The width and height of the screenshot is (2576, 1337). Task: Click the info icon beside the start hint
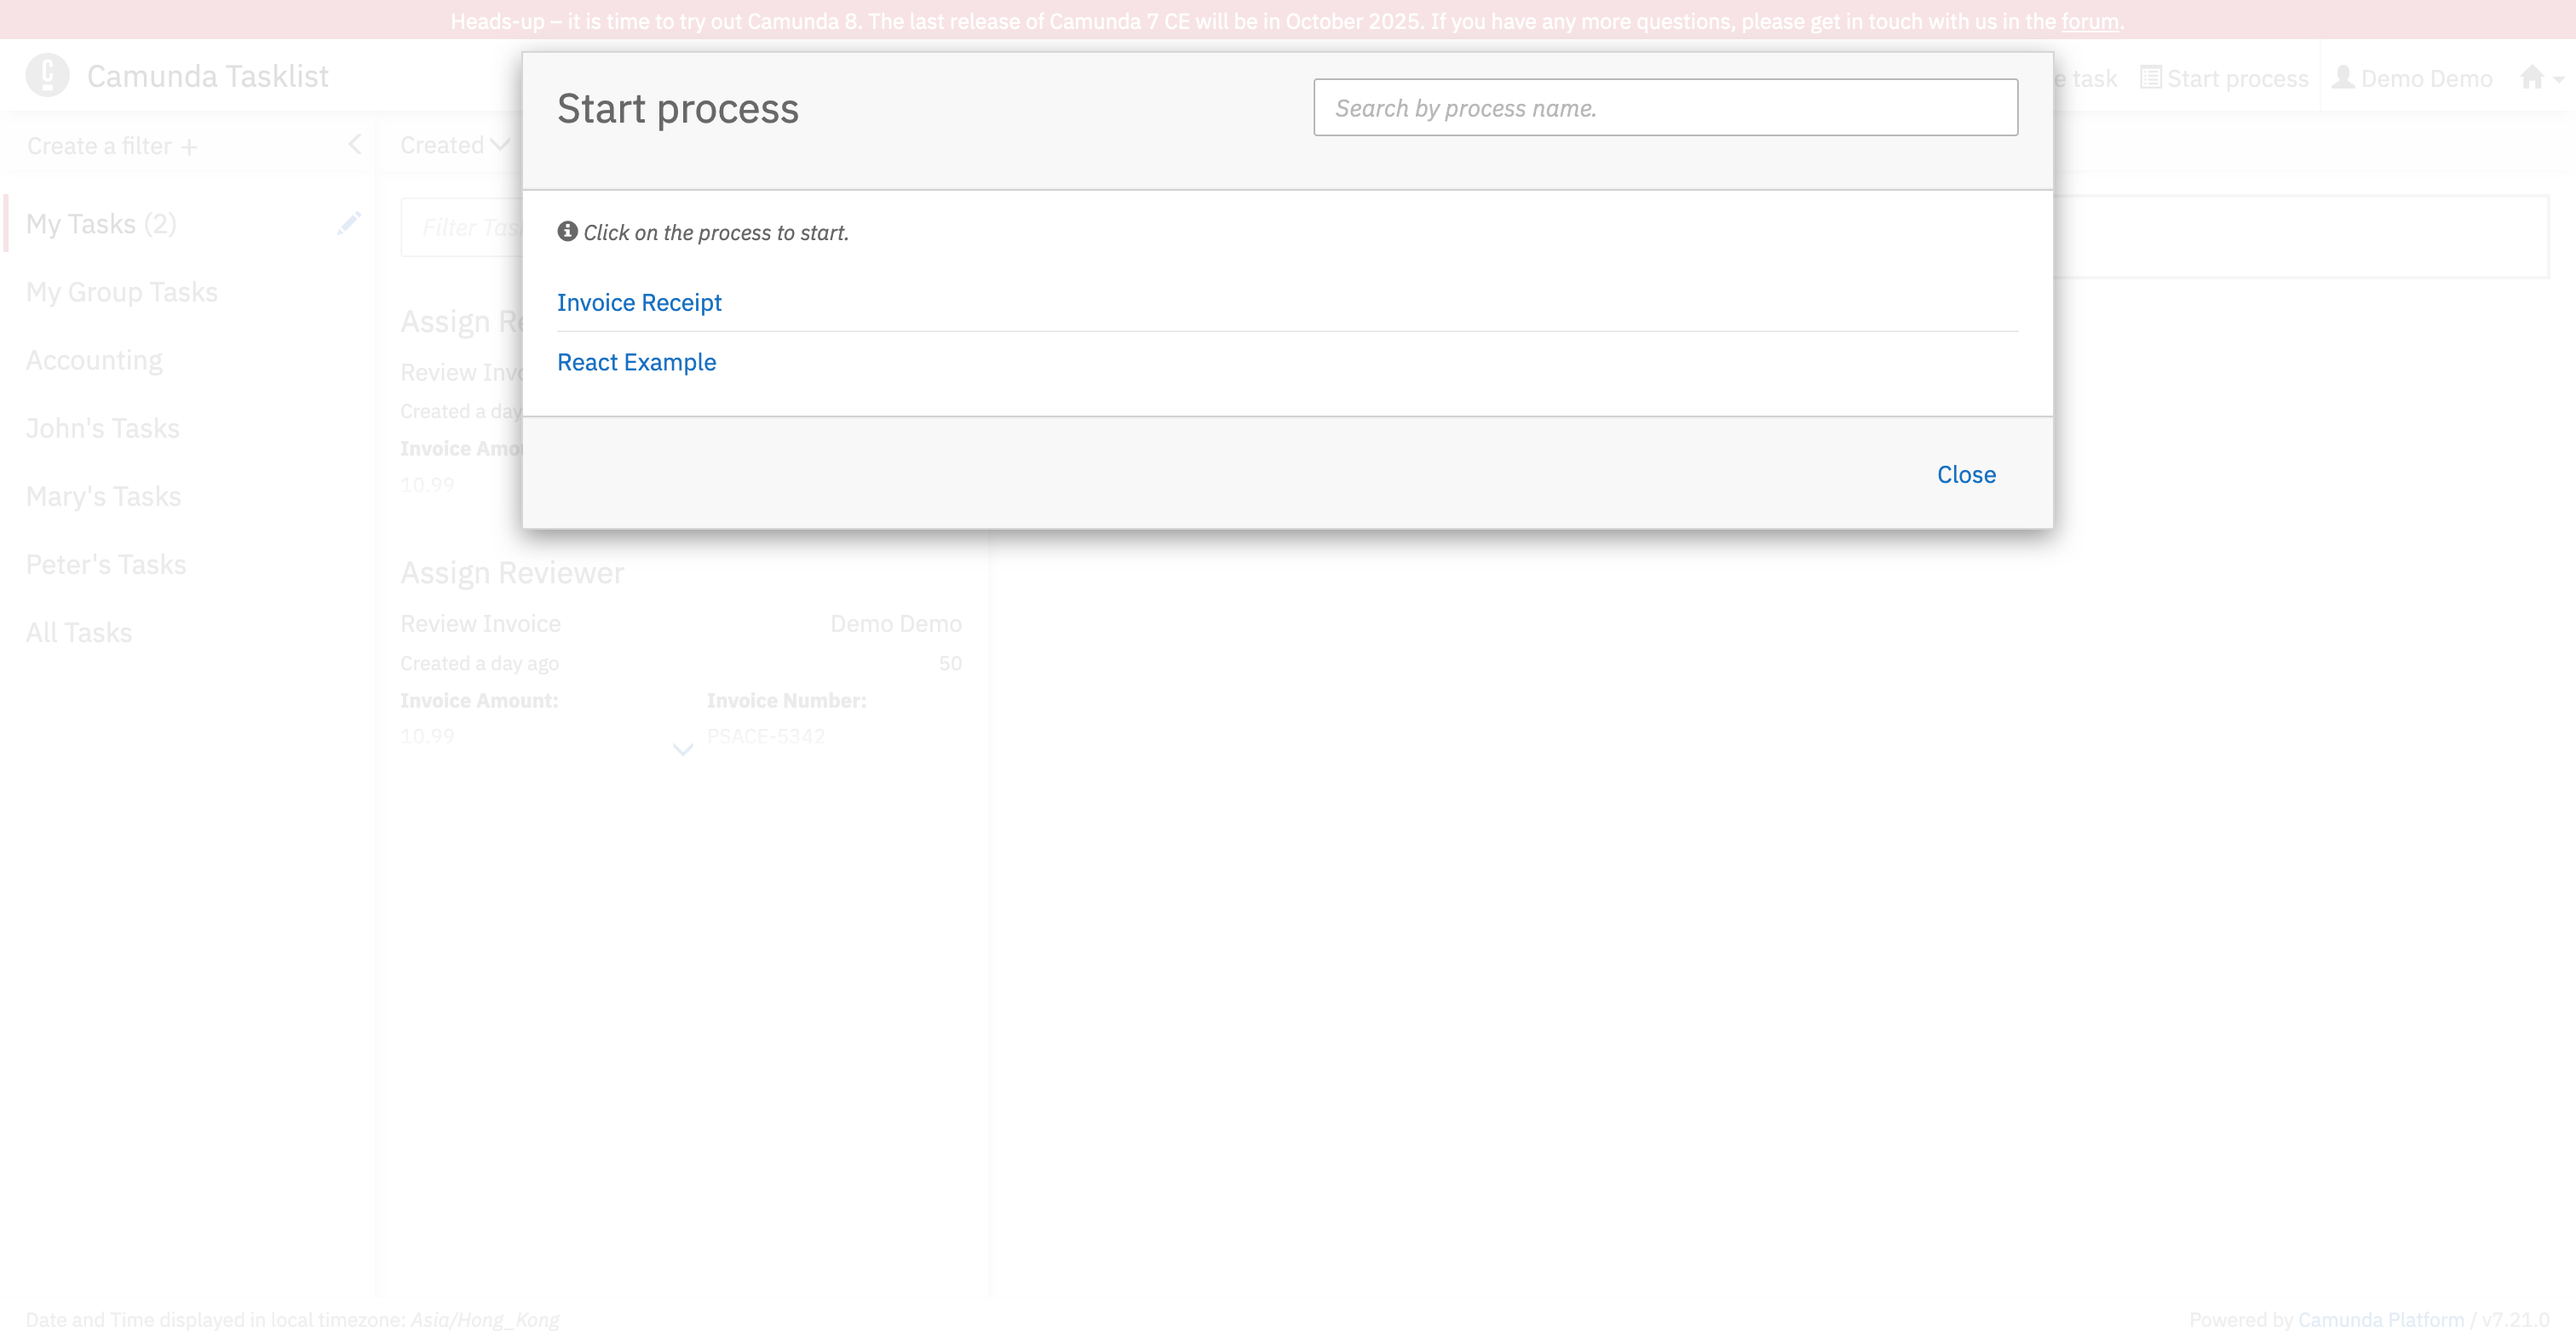(x=567, y=231)
